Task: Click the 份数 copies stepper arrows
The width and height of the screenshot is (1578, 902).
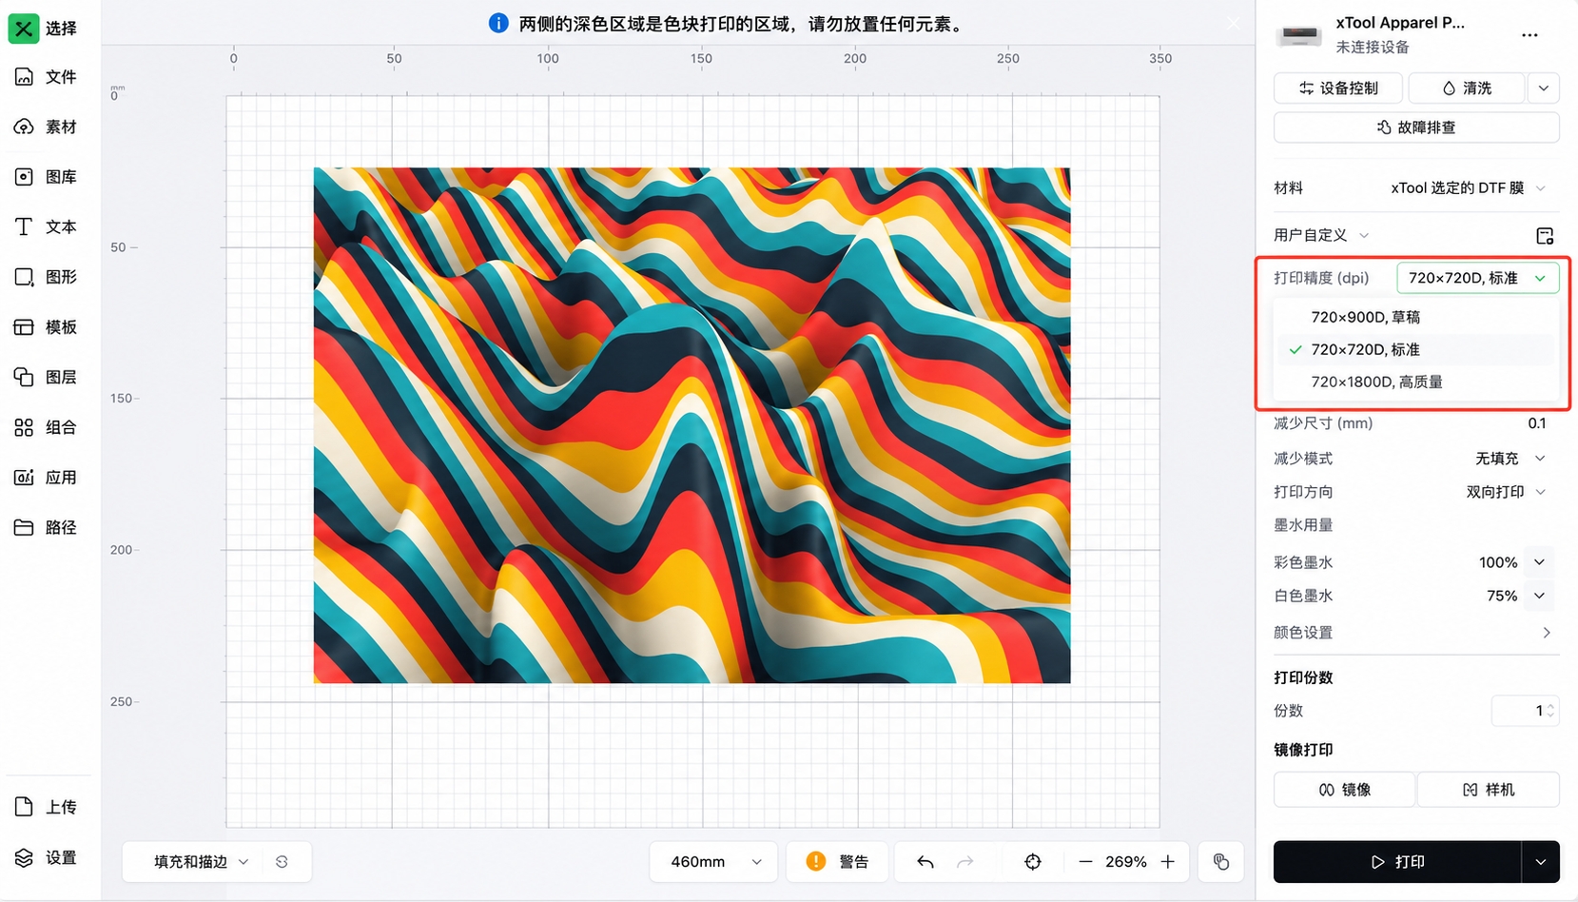Action: point(1550,711)
